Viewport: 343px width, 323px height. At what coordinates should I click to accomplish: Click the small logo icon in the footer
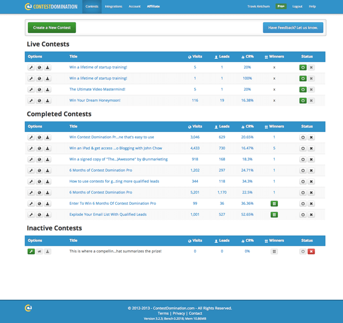click(28, 308)
